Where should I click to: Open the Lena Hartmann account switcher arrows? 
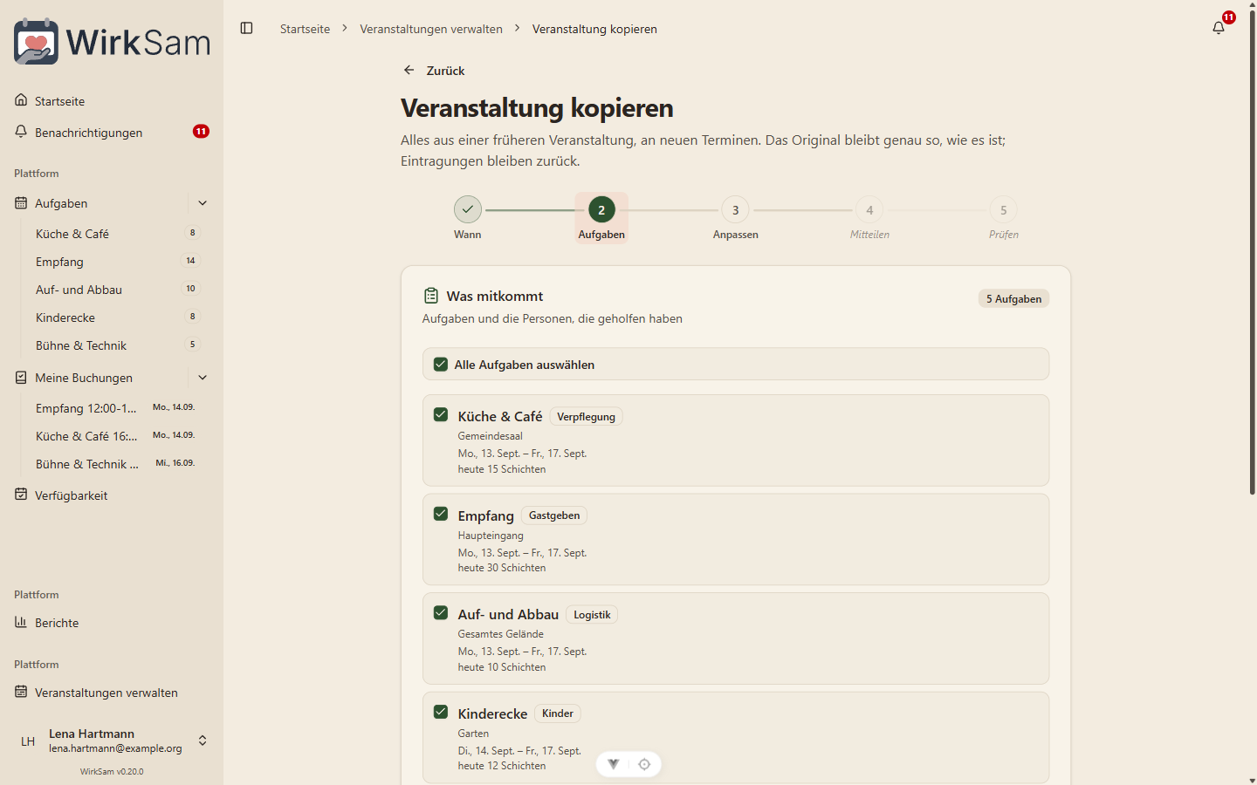(203, 741)
